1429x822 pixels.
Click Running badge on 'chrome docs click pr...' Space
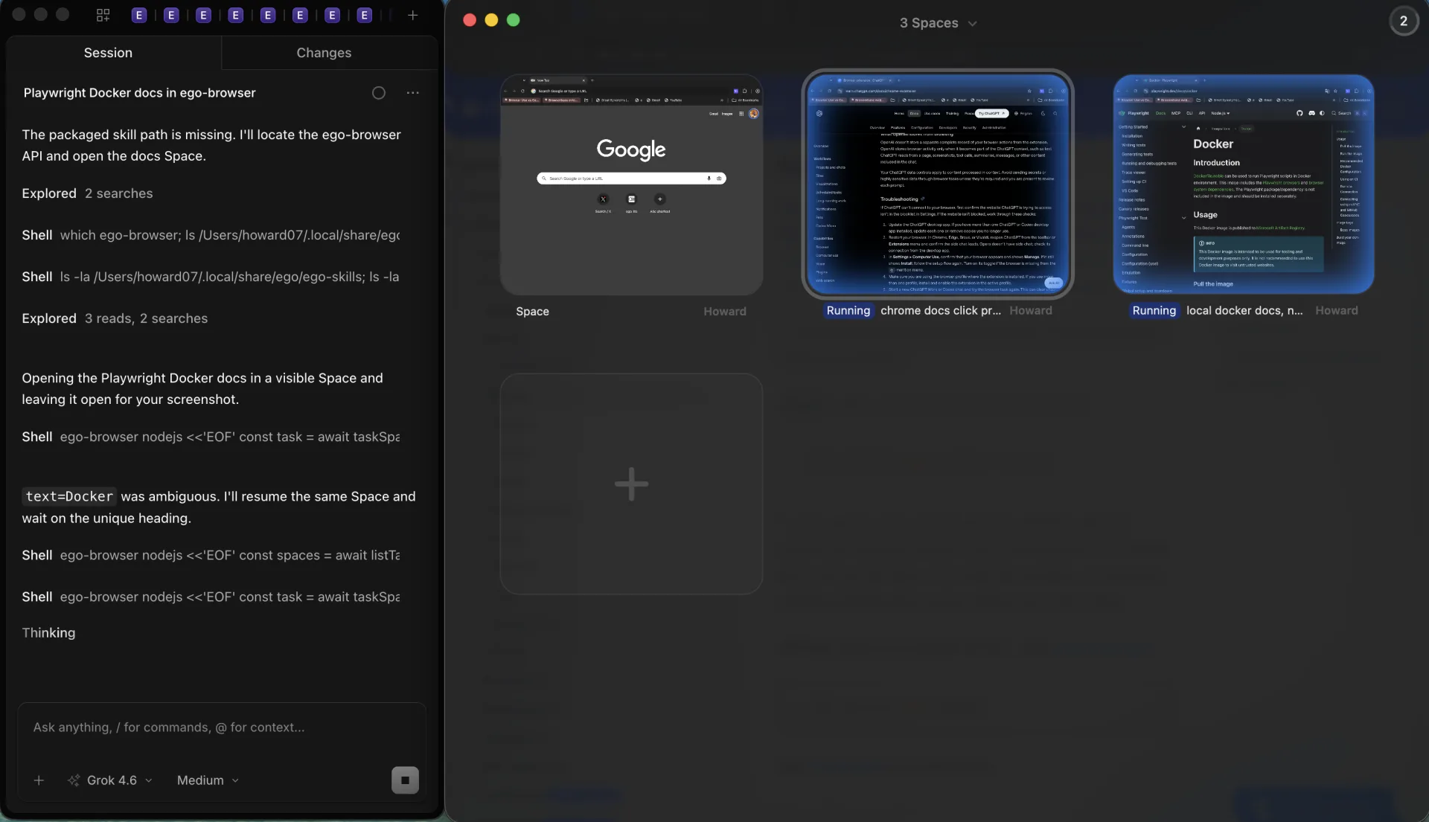click(848, 311)
